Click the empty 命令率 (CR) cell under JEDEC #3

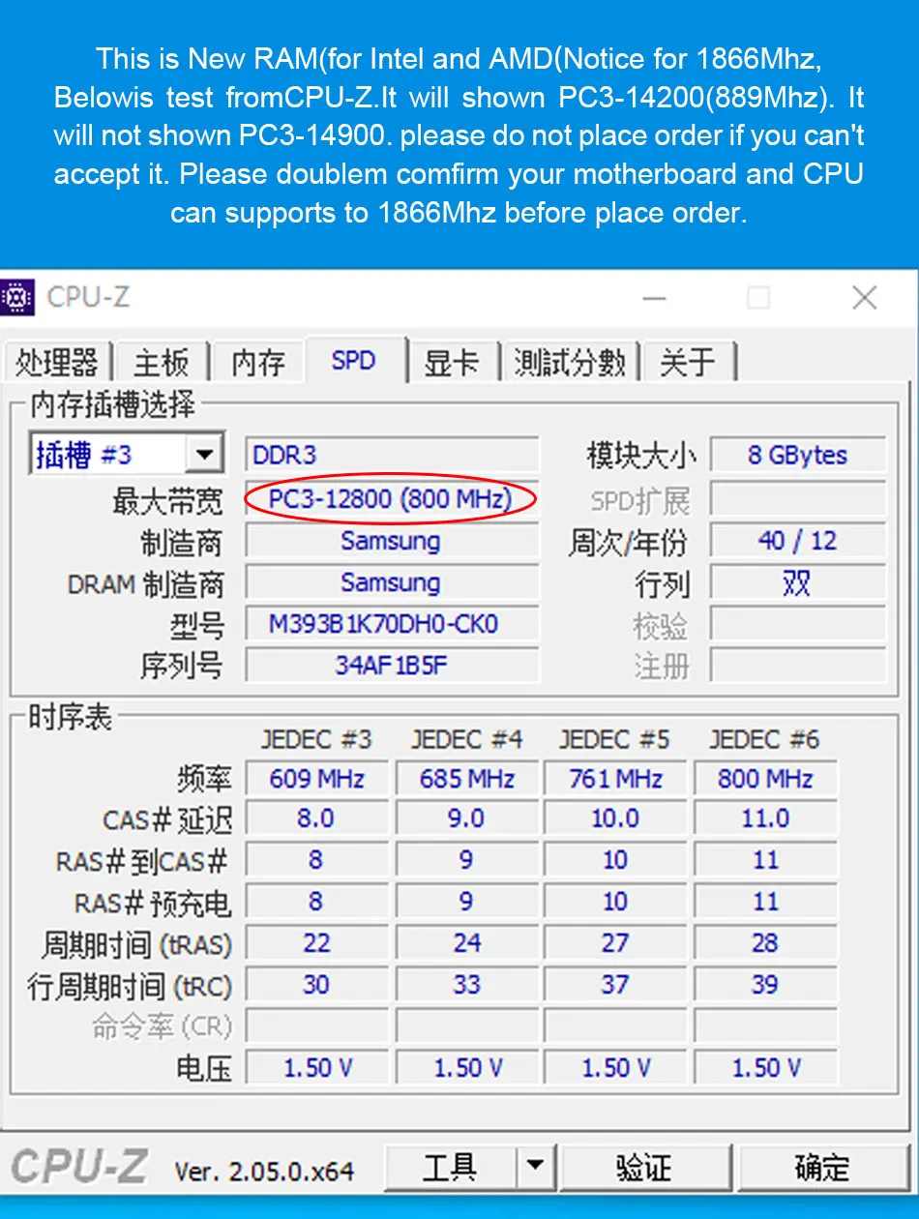(x=317, y=1026)
